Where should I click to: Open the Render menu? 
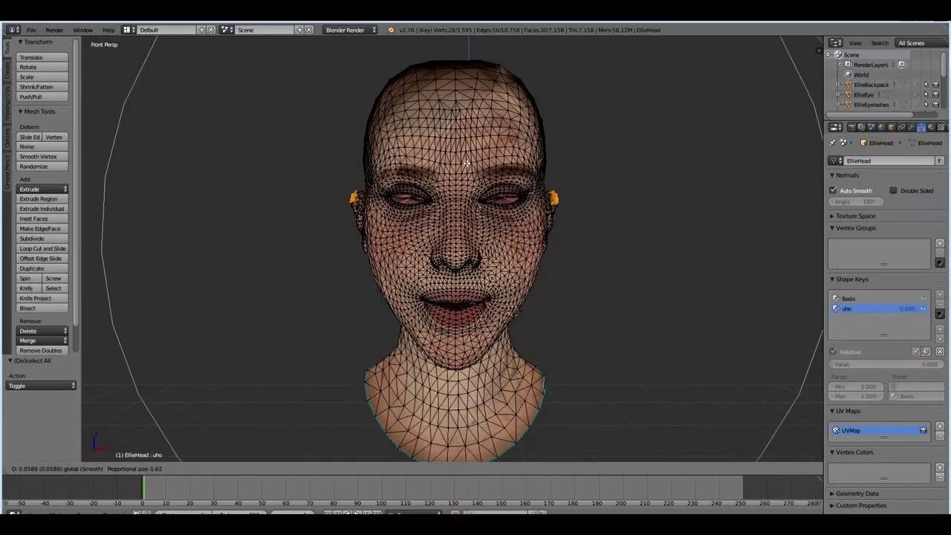(x=54, y=30)
